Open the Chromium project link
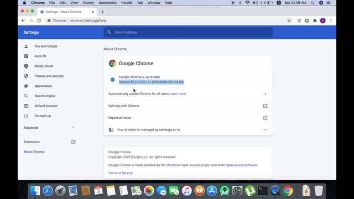The height and width of the screenshot is (199, 354). (174, 165)
